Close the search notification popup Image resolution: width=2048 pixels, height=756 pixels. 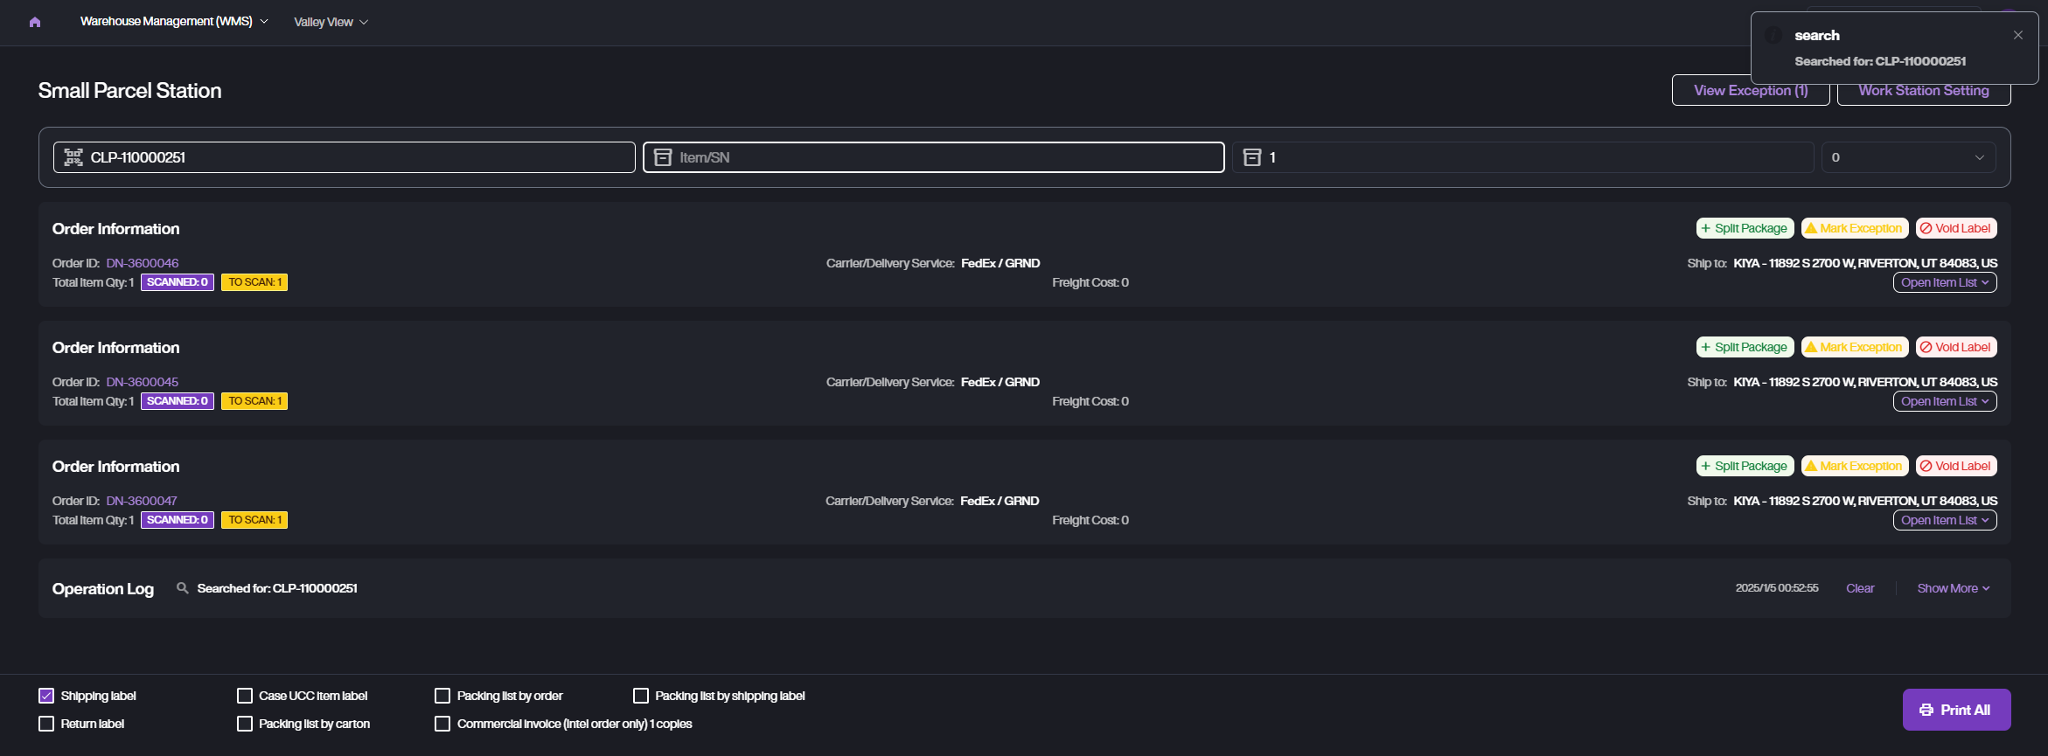pos(2018,35)
